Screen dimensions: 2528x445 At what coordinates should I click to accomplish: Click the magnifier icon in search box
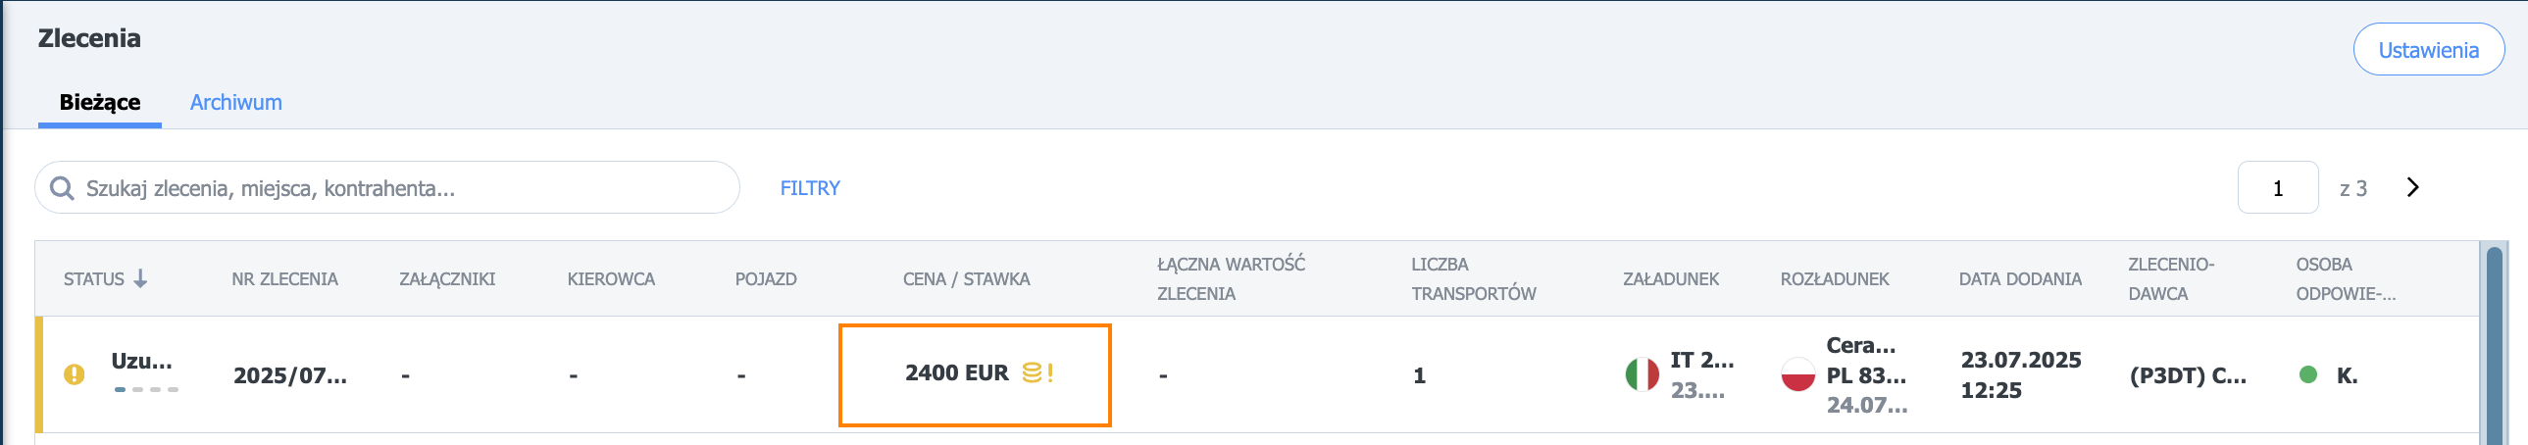[x=62, y=187]
